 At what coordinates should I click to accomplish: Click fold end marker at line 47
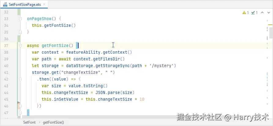click(20, 112)
